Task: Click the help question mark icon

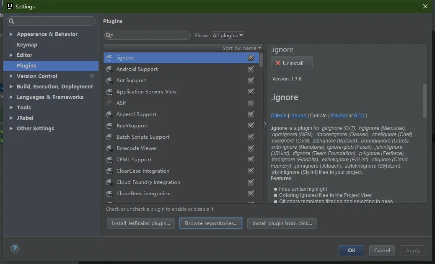Action: [x=15, y=248]
